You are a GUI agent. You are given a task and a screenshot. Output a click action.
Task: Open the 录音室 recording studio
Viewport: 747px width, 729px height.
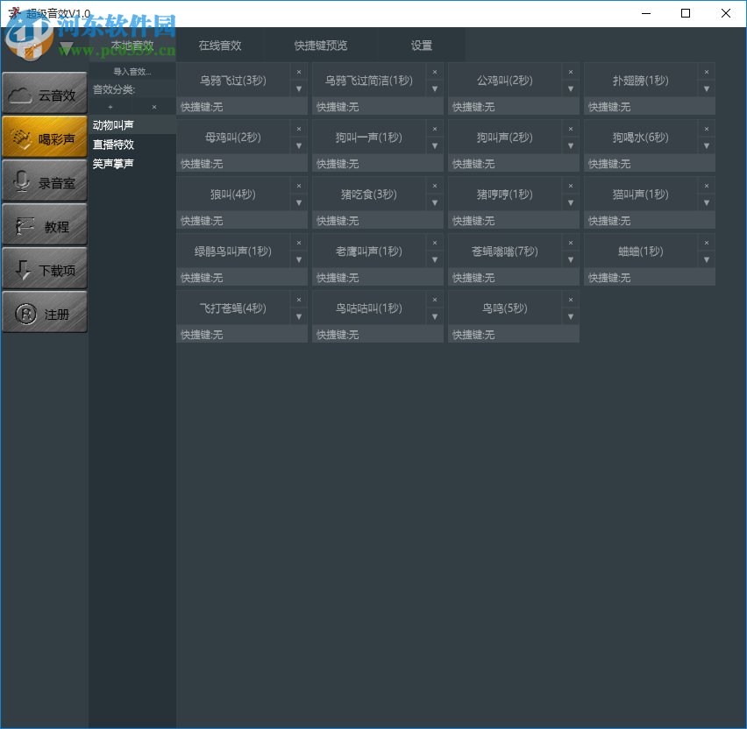click(x=45, y=180)
